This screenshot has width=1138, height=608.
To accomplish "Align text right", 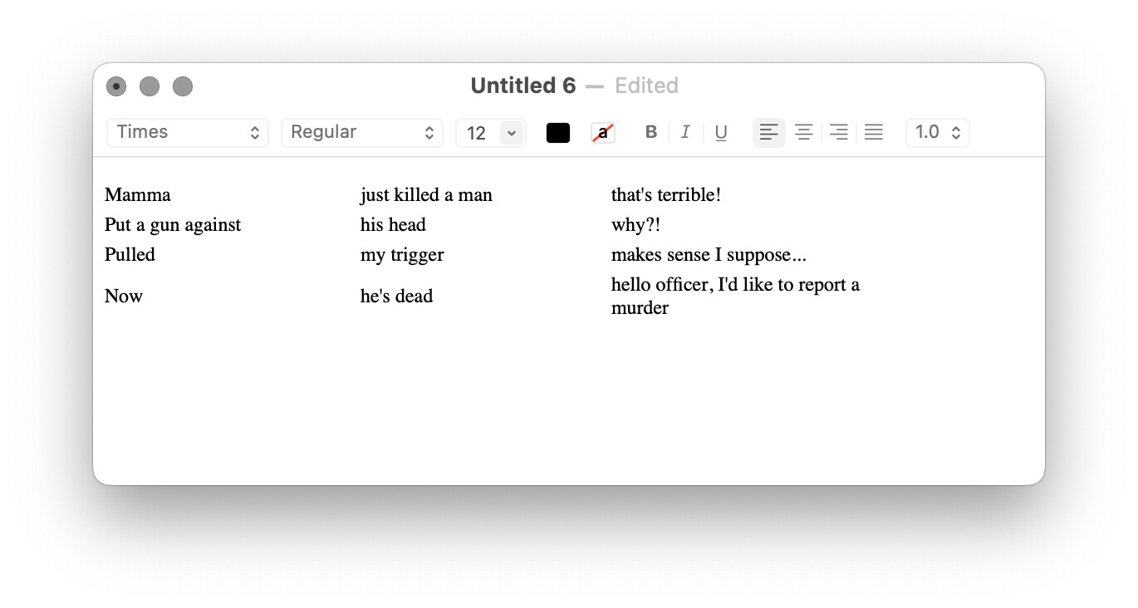I will click(839, 132).
